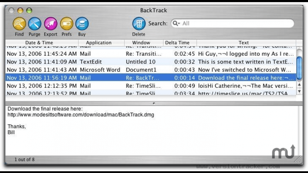
Task: Close the BackTrack window
Action: [11, 10]
